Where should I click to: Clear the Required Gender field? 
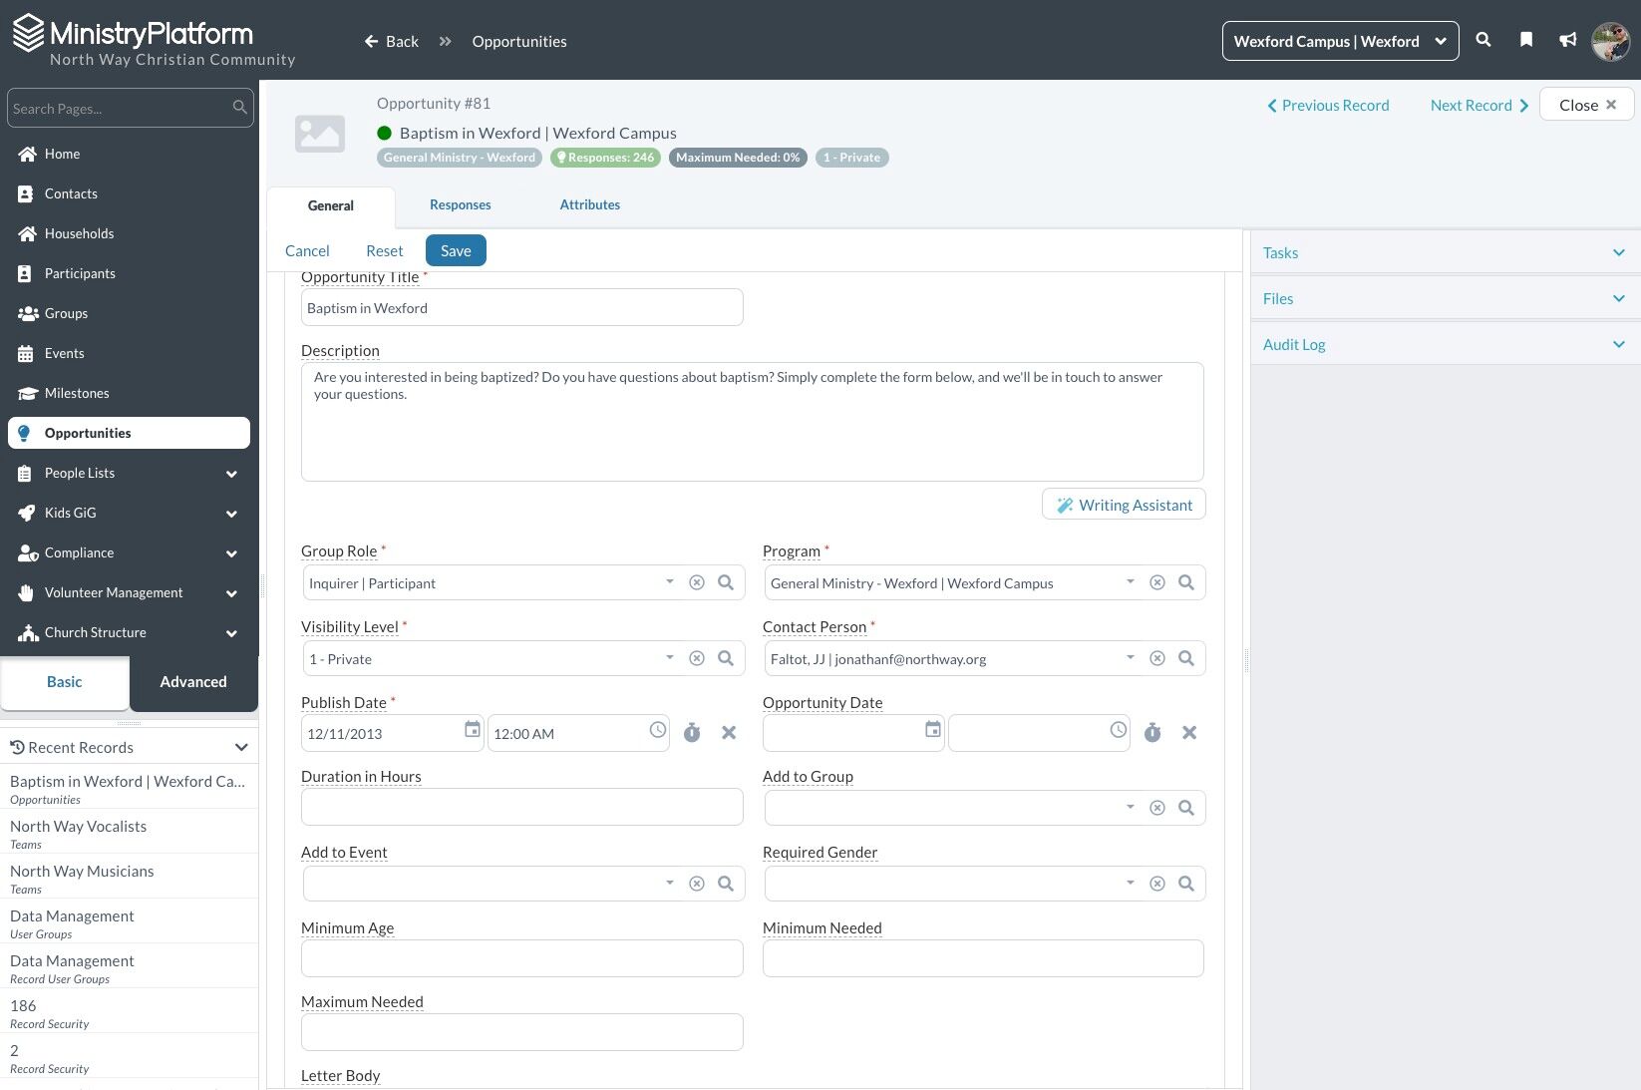pos(1157,884)
